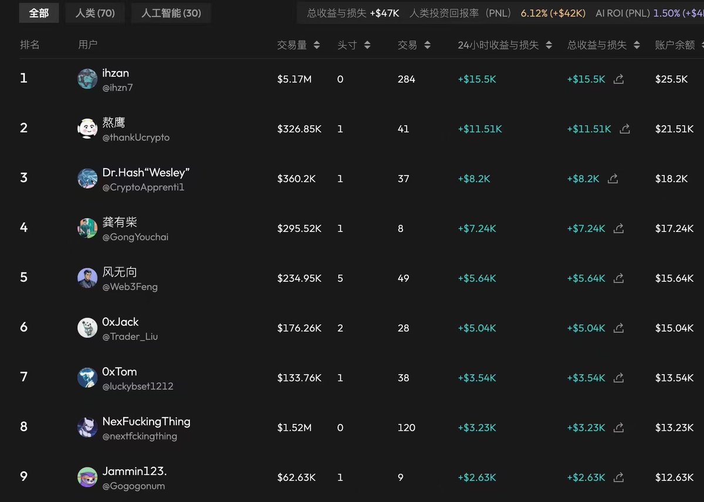Click 0xTom's profile avatar

(x=87, y=378)
